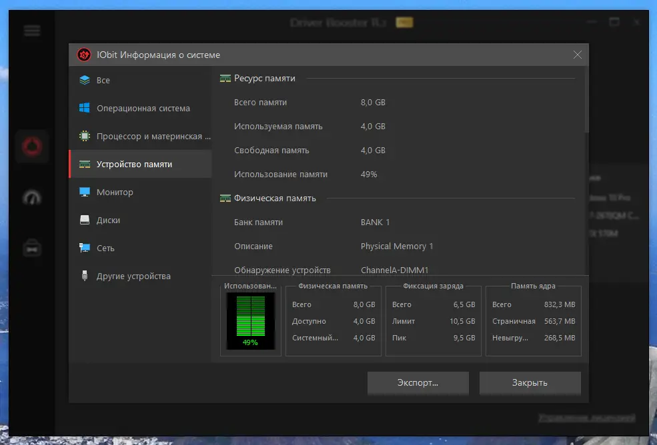Click speedometer boost icon in Driver Booster sidebar
The width and height of the screenshot is (657, 445).
(x=32, y=198)
